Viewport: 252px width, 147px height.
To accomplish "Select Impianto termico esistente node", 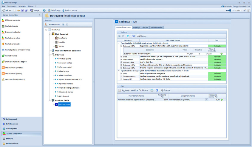I will point(68,51).
